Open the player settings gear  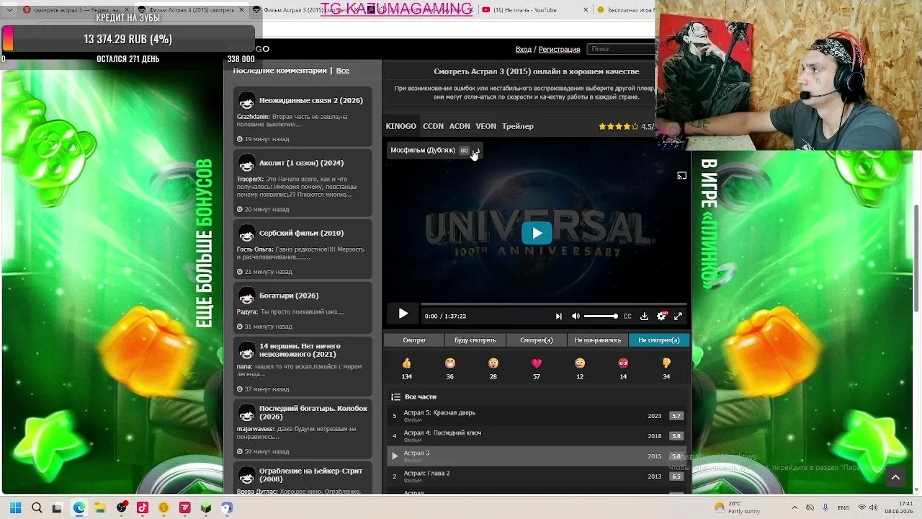click(661, 316)
